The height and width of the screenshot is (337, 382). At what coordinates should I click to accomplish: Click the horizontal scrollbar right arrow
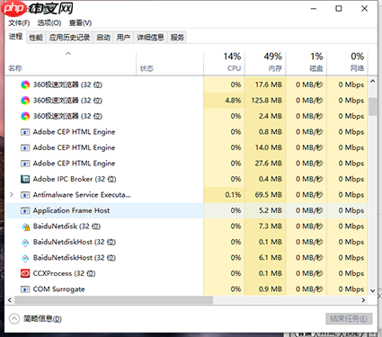363,300
